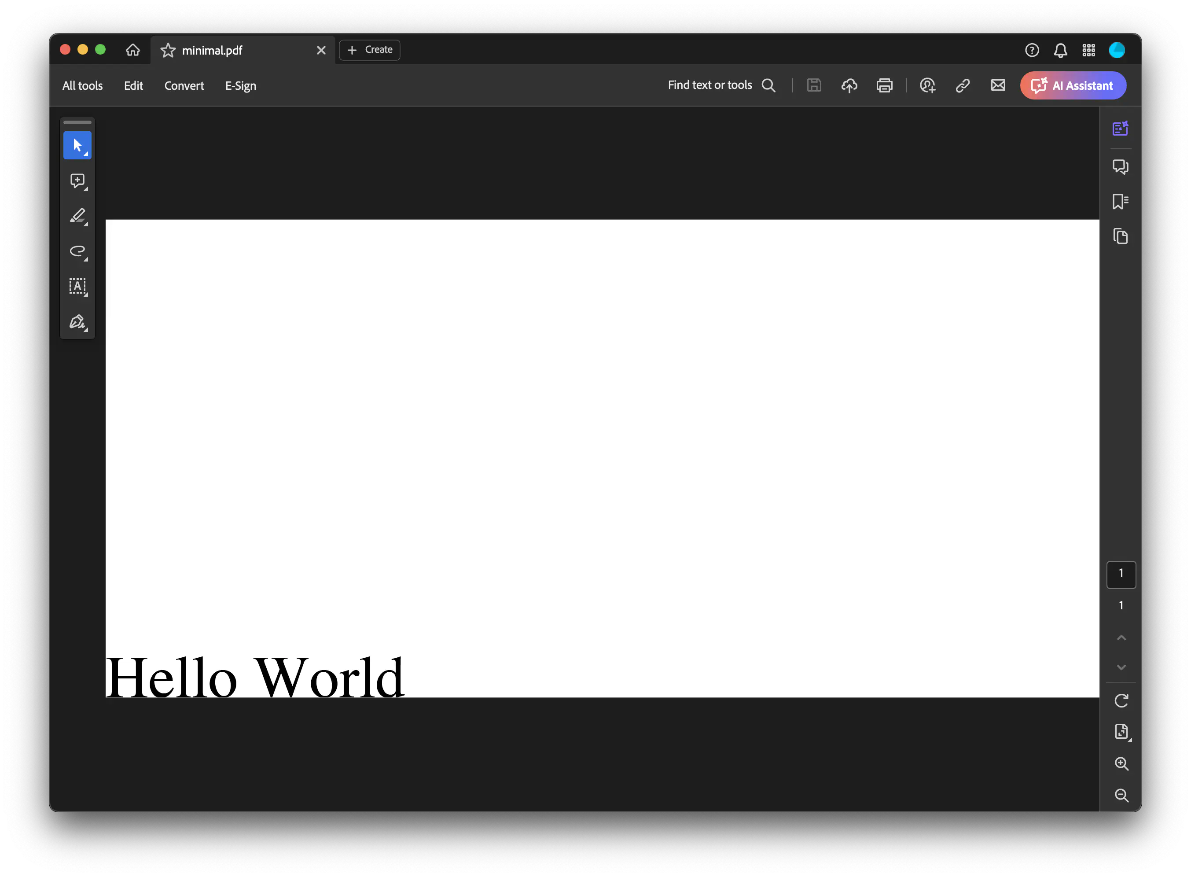
Task: Zoom in on the page
Action: click(1121, 763)
